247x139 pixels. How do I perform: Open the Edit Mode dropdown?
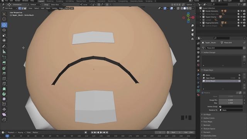10,8
